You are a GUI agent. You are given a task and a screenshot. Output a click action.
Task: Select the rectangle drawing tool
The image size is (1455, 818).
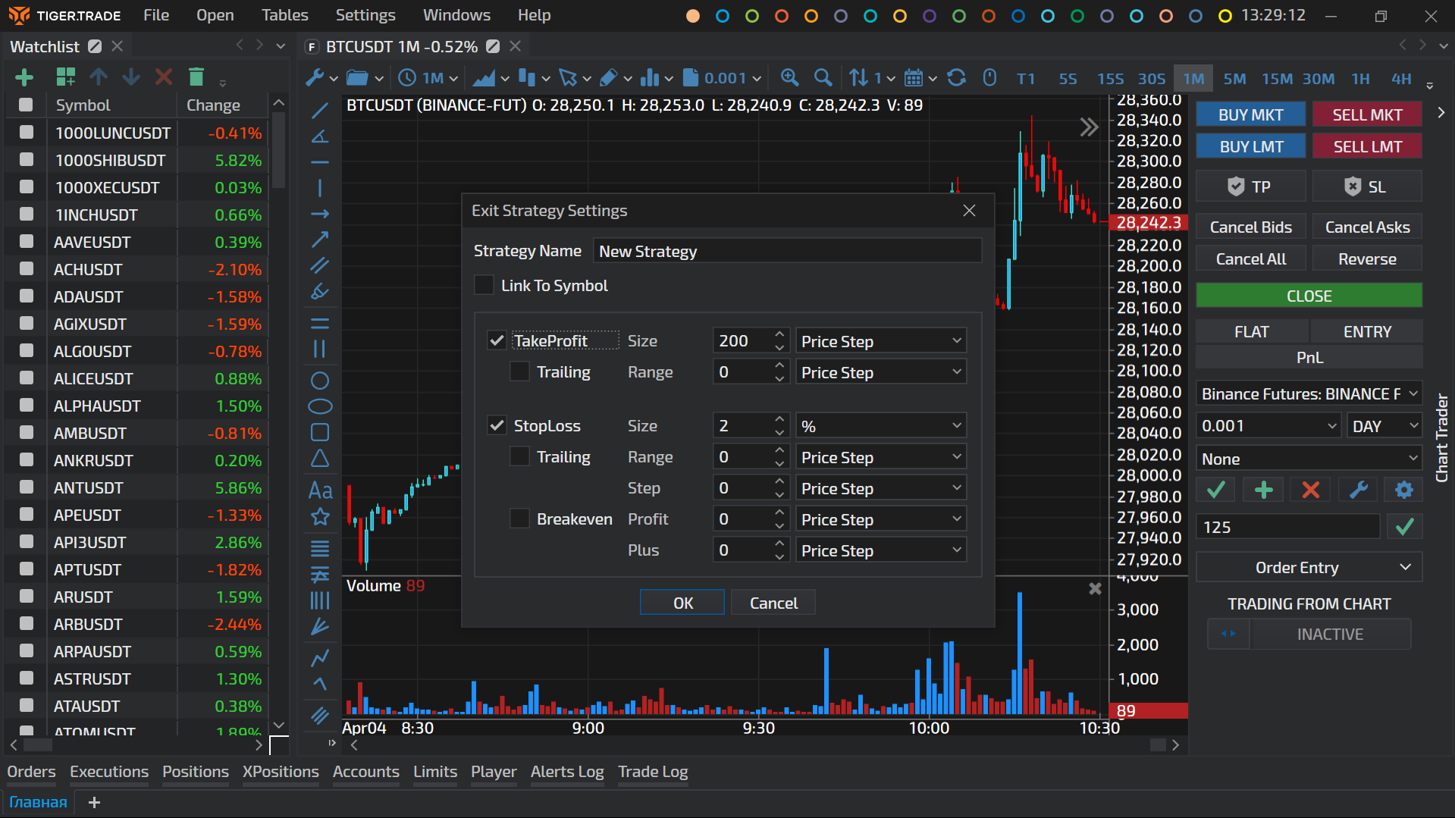tap(320, 432)
